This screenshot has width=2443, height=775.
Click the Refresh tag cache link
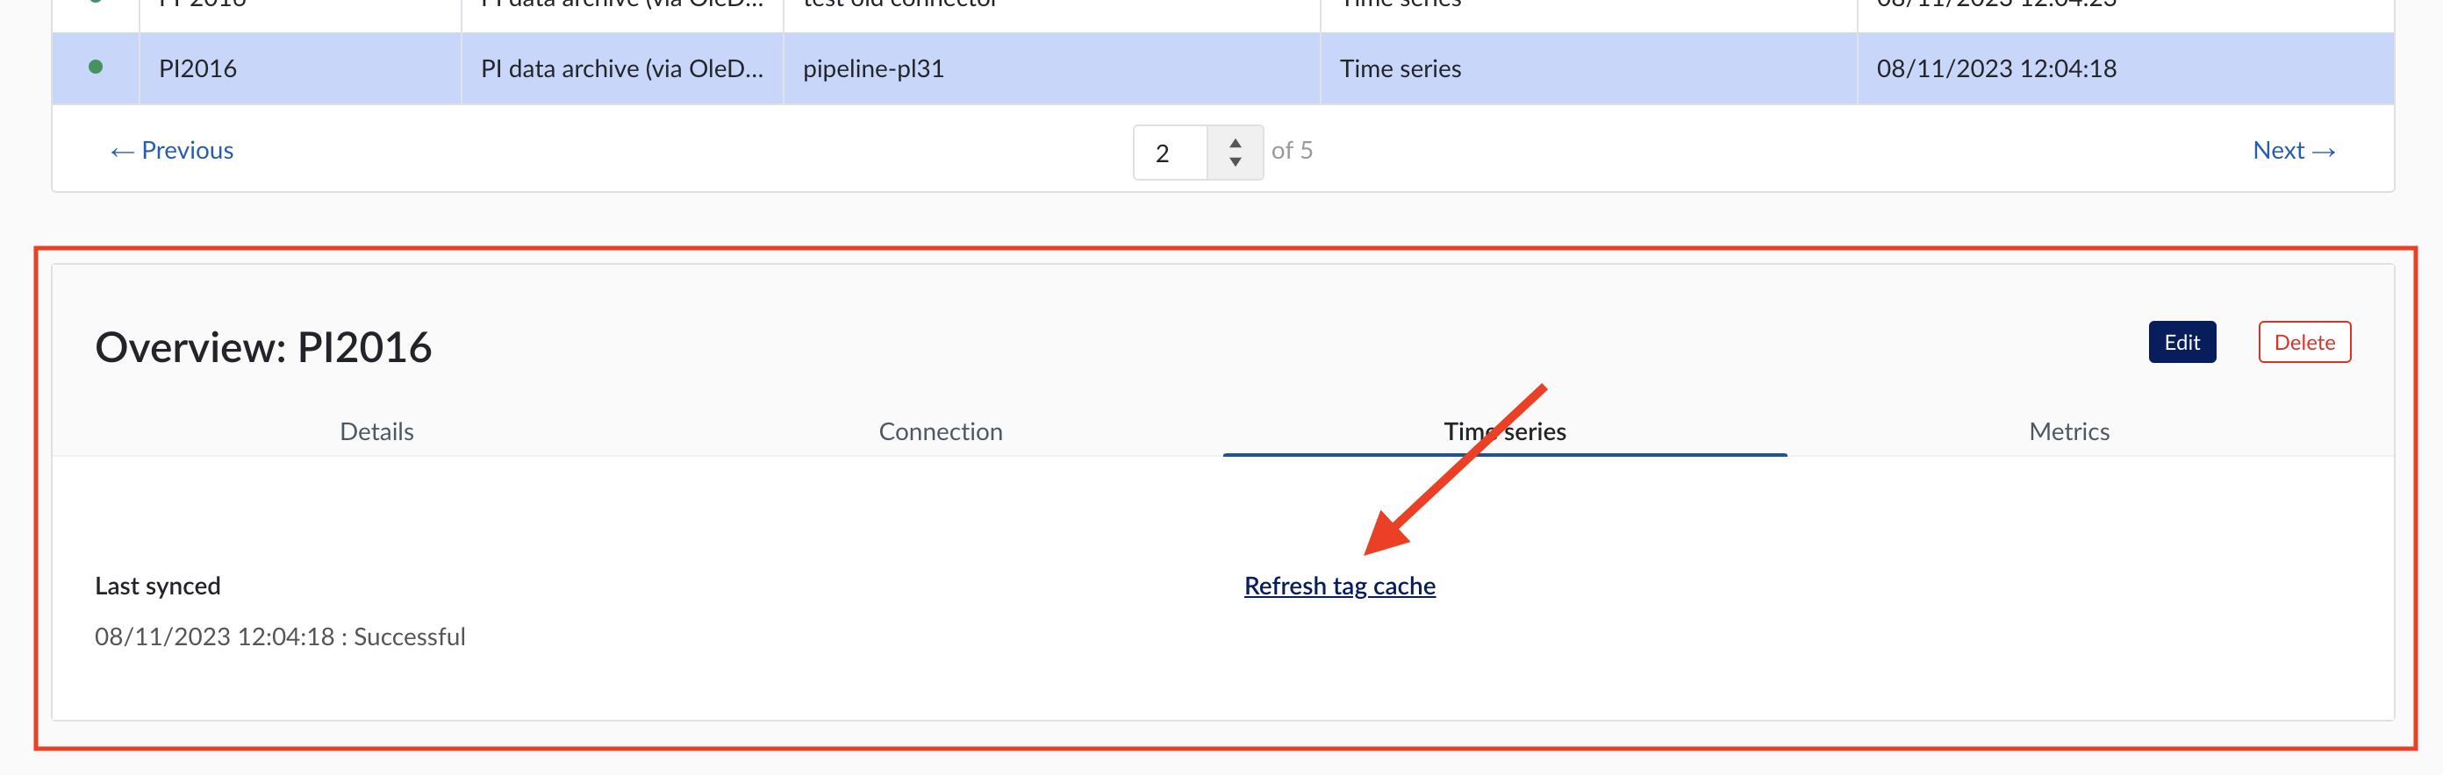(1339, 587)
